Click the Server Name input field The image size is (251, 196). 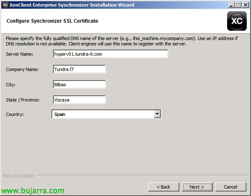(111, 54)
